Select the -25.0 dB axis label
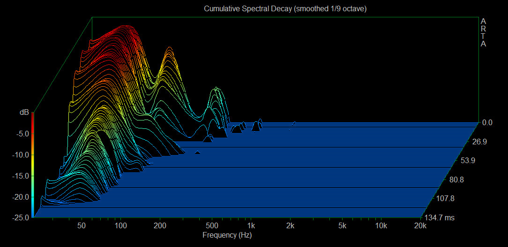Image resolution: width=508 pixels, height=247 pixels. click(20, 217)
